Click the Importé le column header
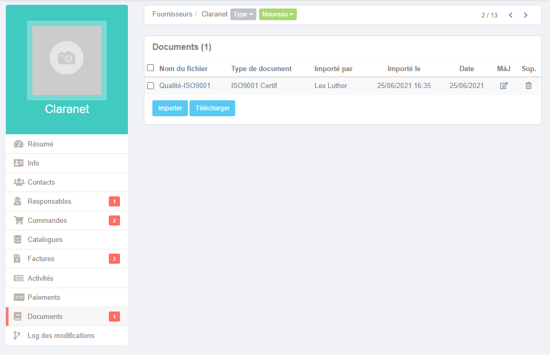Viewport: 550px width, 355px height. tap(404, 68)
